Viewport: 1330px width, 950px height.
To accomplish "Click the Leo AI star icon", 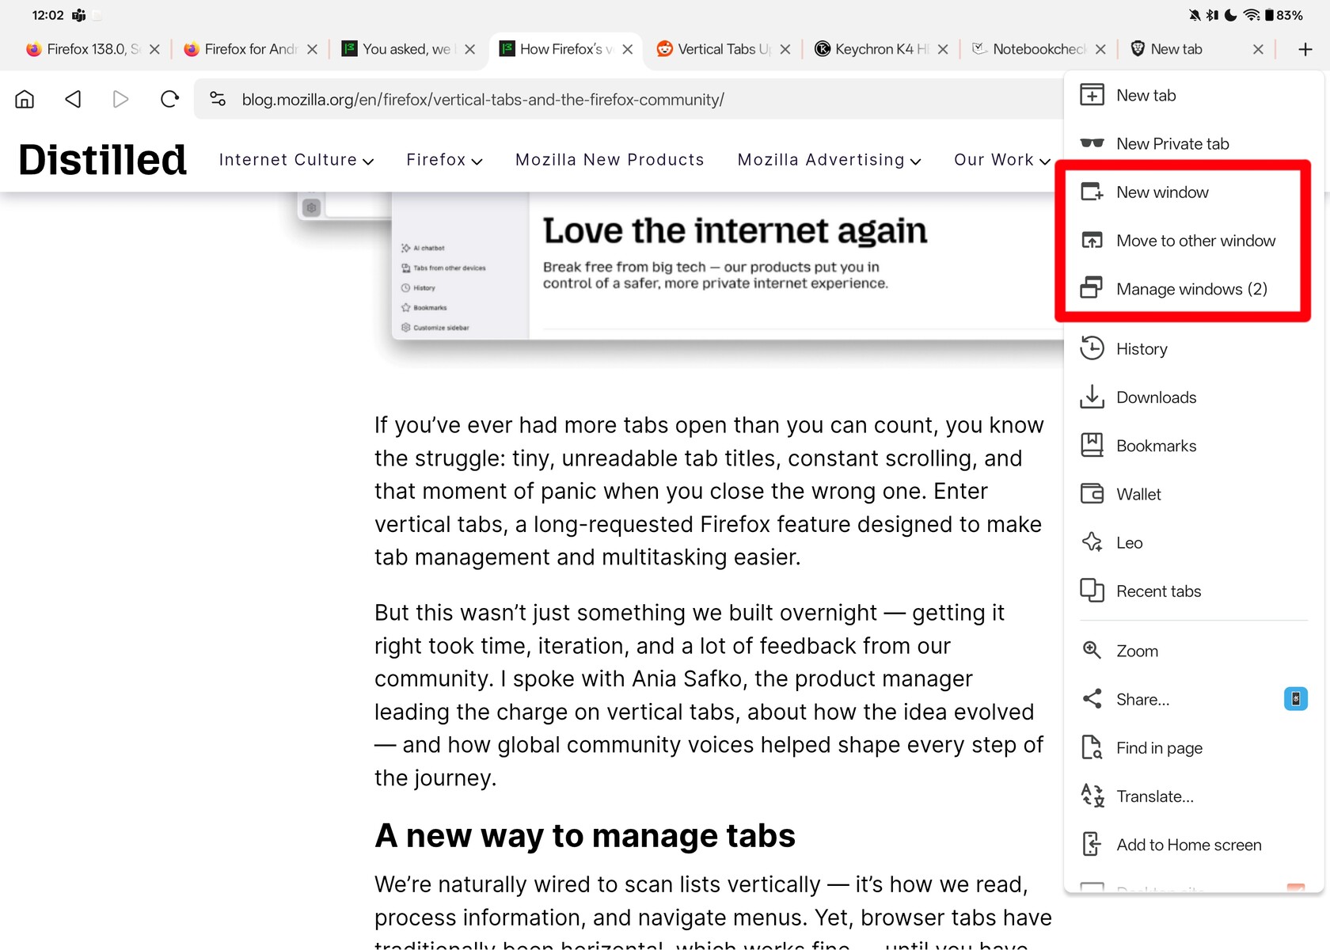I will pyautogui.click(x=1092, y=542).
